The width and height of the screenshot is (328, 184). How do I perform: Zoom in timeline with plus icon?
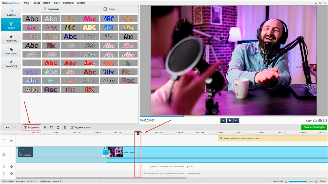point(316,181)
